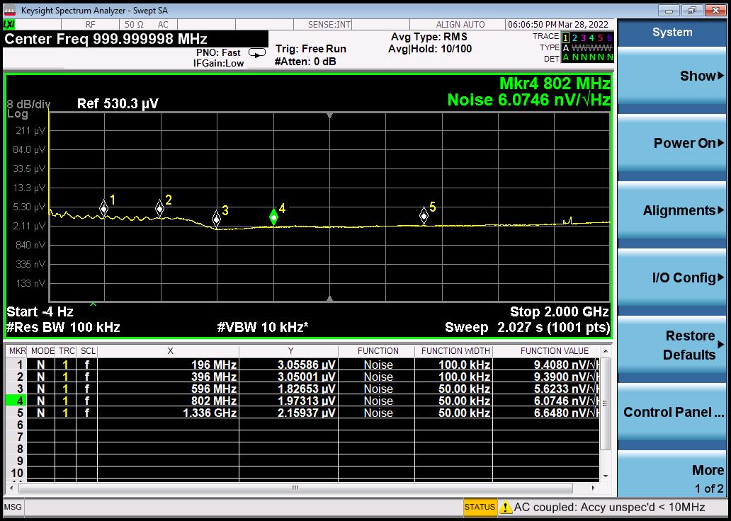Click the marker table horizontal scrollbar

pyautogui.click(x=295, y=488)
